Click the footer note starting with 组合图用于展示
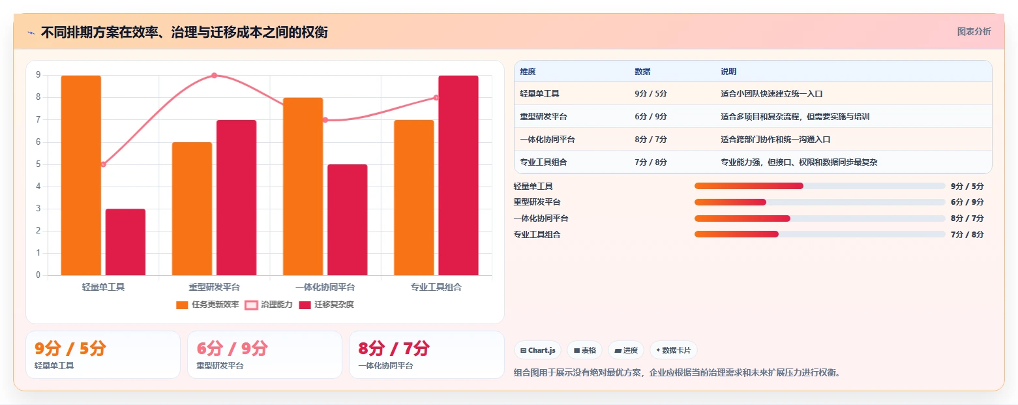The image size is (1018, 405). [677, 373]
